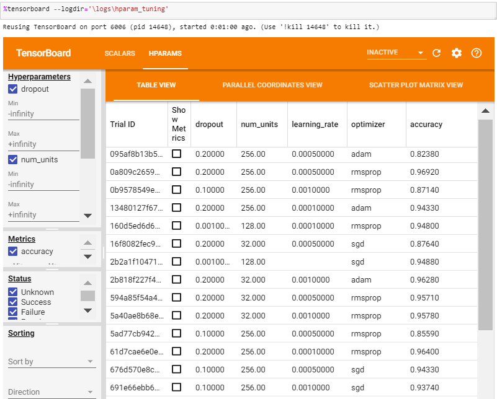Switch to Parallel Coordinates View tab
The width and height of the screenshot is (497, 399).
click(x=272, y=85)
